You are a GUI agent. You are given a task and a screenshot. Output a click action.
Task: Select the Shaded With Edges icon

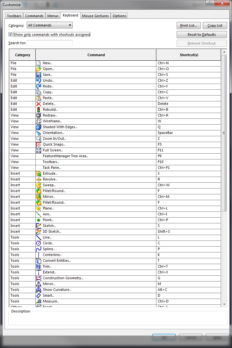point(39,127)
